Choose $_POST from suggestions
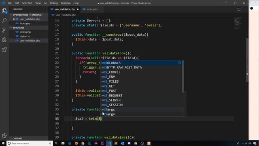Image resolution: width=259 pixels, height=146 pixels. [141, 91]
